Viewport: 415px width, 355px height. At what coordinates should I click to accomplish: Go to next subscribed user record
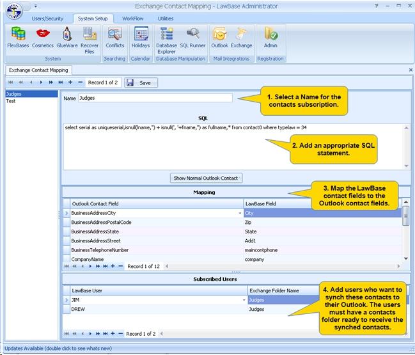90,333
